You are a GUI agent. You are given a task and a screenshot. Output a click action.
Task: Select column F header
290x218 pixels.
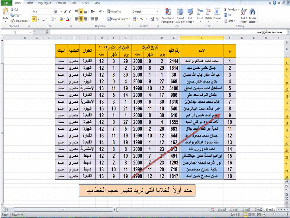tap(202, 38)
